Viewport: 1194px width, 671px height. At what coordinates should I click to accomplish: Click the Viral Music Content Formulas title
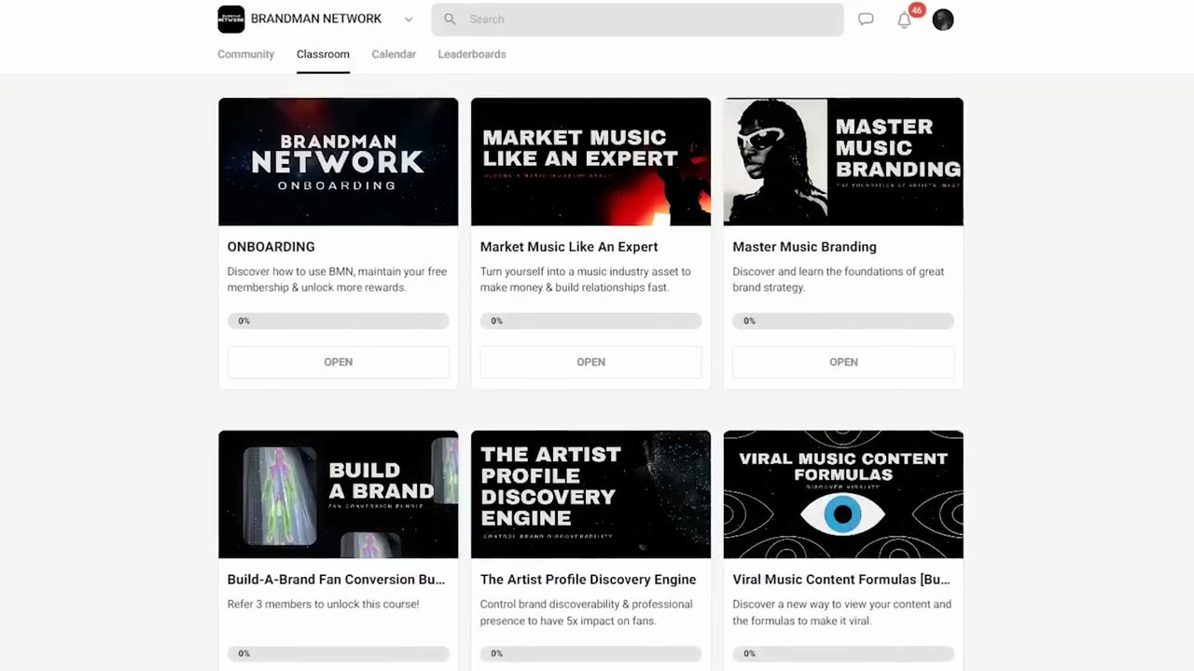pos(841,580)
